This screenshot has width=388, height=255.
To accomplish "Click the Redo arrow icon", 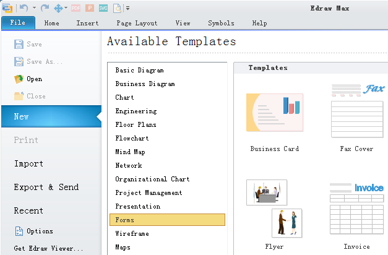I will [45, 8].
